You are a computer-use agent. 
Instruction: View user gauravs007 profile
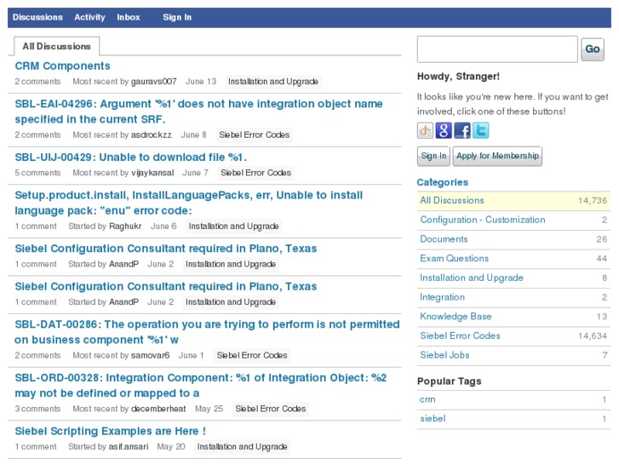coord(154,82)
